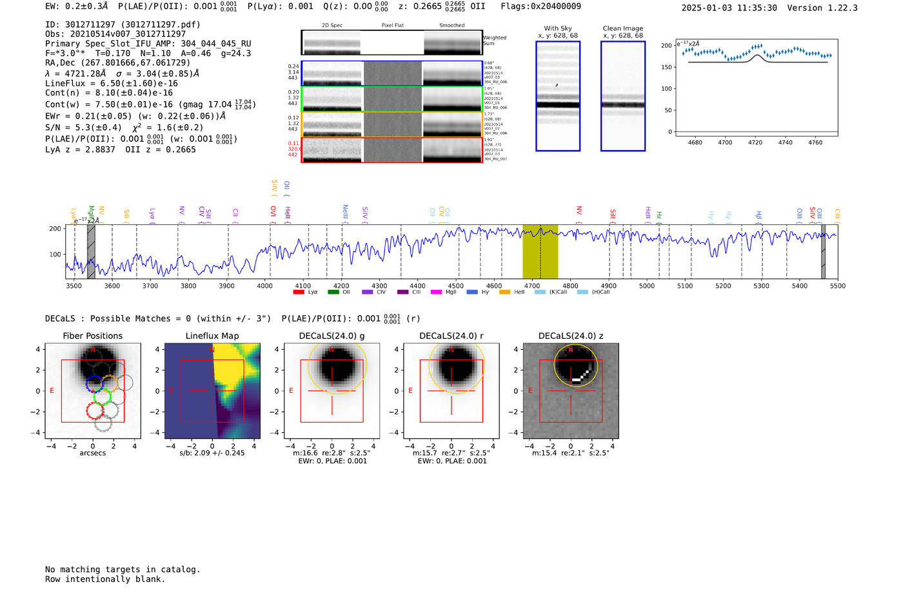This screenshot has width=903, height=614.
Task: Click the 'm:15.7 re:2.7"' caption
Action: coord(451,453)
